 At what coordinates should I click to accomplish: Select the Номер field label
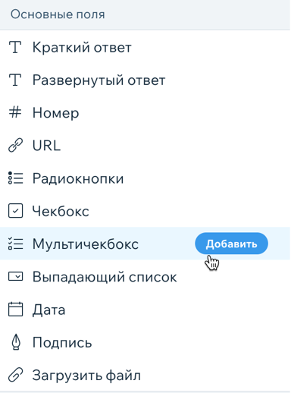coord(55,113)
